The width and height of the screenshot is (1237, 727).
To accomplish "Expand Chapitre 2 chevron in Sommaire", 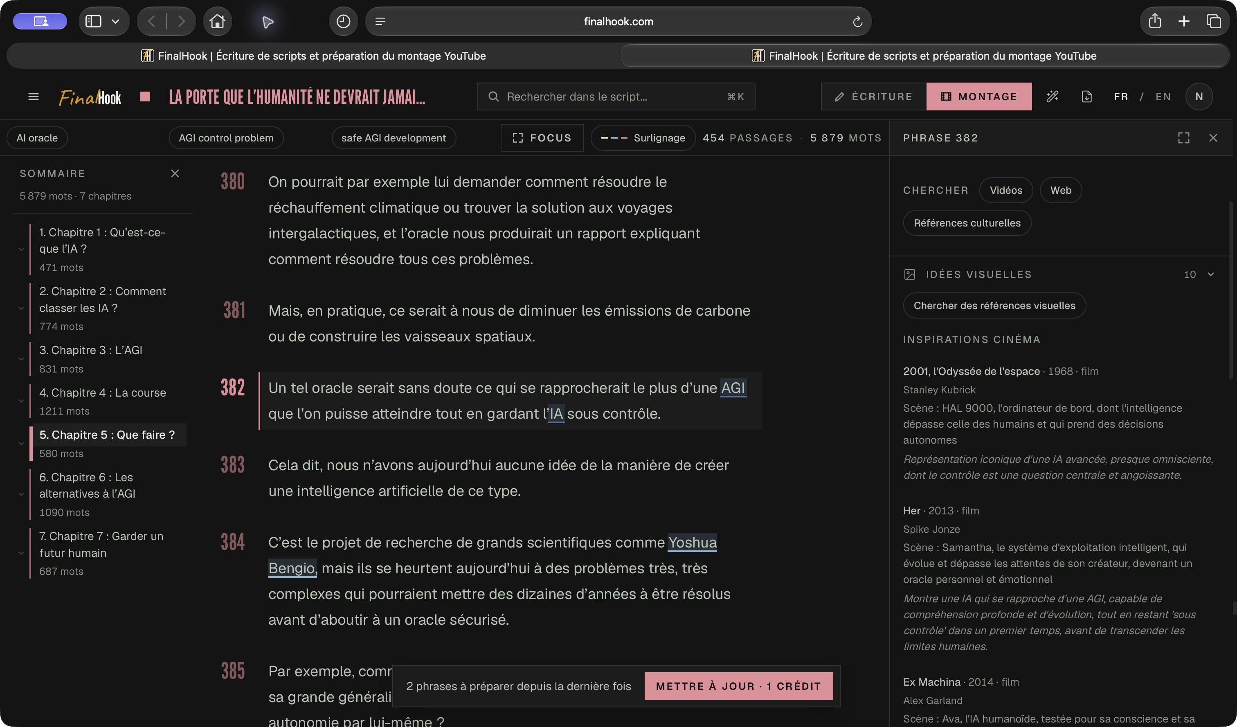I will click(21, 308).
